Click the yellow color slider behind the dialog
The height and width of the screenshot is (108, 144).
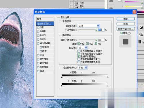(134, 6)
